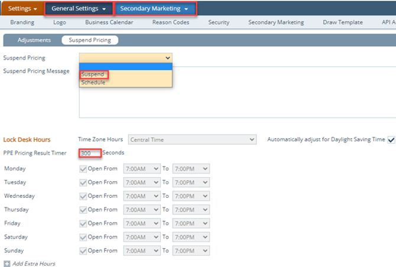The image size is (396, 267).
Task: Toggle Automatically adjust for Daylight Saving Time checkbox
Action: coord(391,139)
